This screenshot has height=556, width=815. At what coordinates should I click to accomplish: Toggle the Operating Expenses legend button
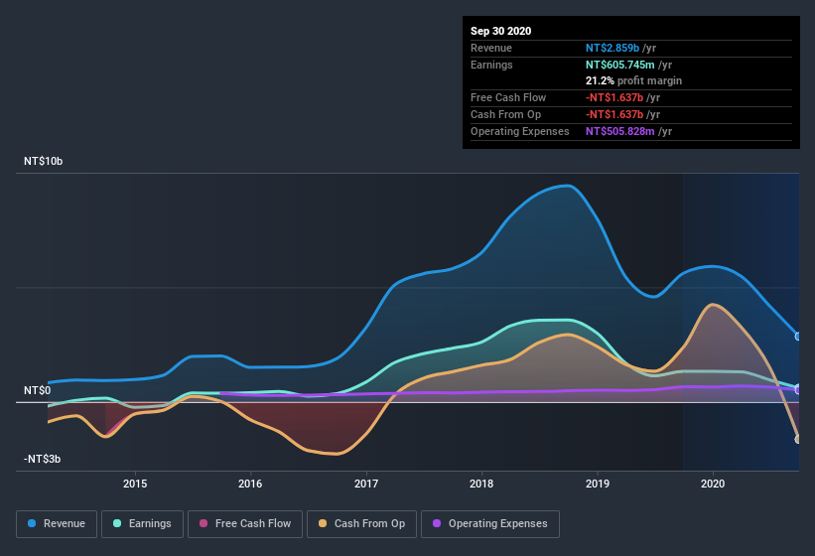click(490, 524)
